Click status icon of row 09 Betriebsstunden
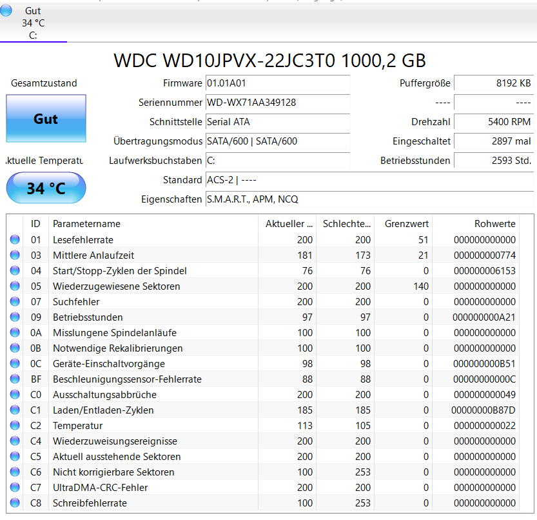This screenshot has width=537, height=520. 15,317
